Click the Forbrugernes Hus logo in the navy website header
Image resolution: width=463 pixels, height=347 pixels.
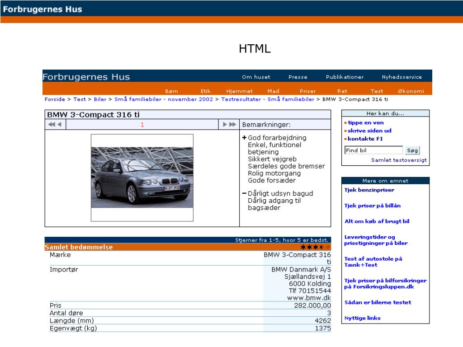pyautogui.click(x=86, y=77)
